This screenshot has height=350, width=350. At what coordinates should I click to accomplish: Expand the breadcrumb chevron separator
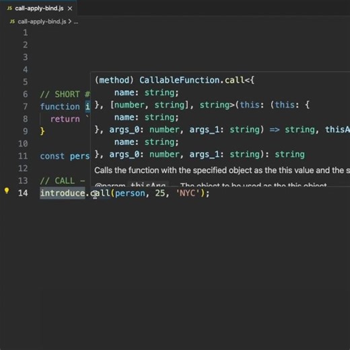pos(70,22)
